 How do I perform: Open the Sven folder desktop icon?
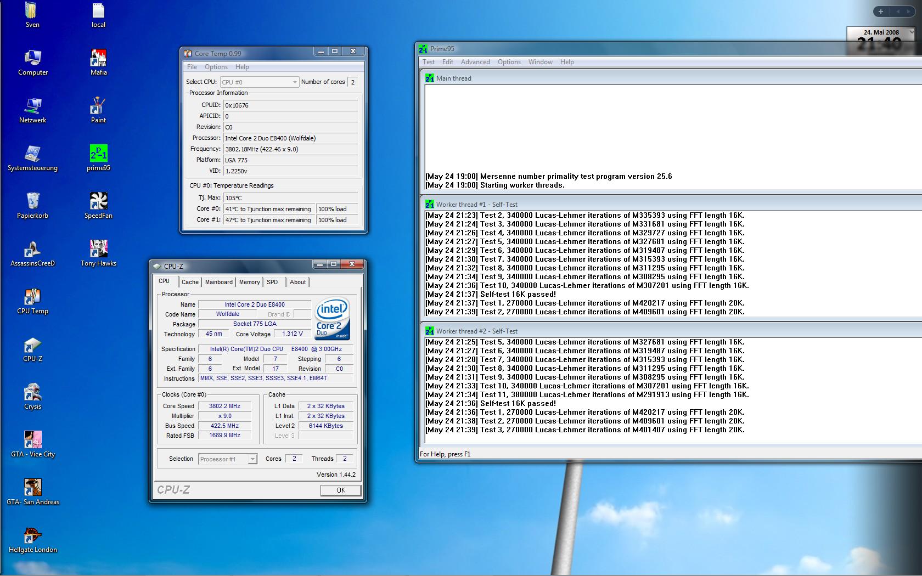(32, 15)
